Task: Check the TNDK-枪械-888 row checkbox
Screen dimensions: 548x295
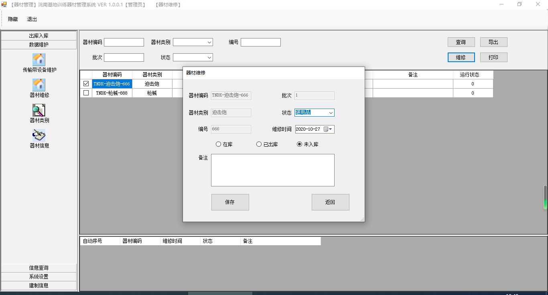Action: tap(86, 93)
